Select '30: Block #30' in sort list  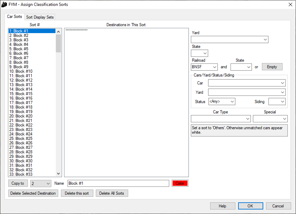pos(32,161)
